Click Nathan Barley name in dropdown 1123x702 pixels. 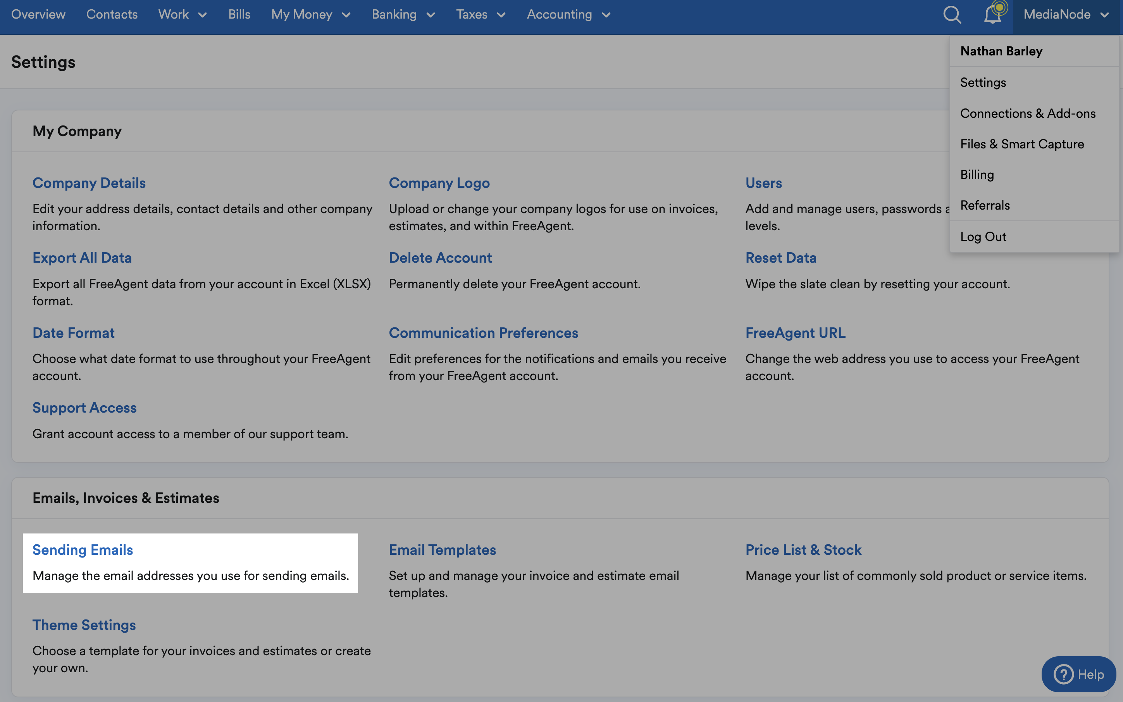pyautogui.click(x=1001, y=51)
